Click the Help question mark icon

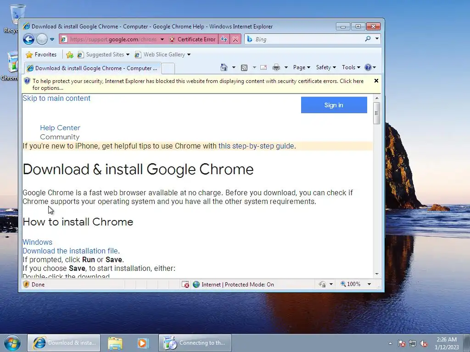368,67
